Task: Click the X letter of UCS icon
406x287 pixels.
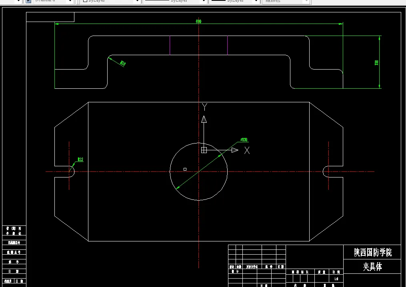Action: tap(247, 150)
